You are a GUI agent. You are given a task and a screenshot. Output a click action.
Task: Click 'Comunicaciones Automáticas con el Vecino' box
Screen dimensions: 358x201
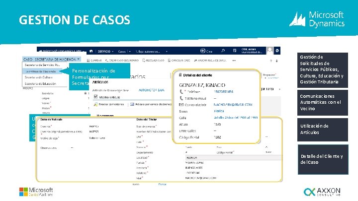click(x=323, y=103)
